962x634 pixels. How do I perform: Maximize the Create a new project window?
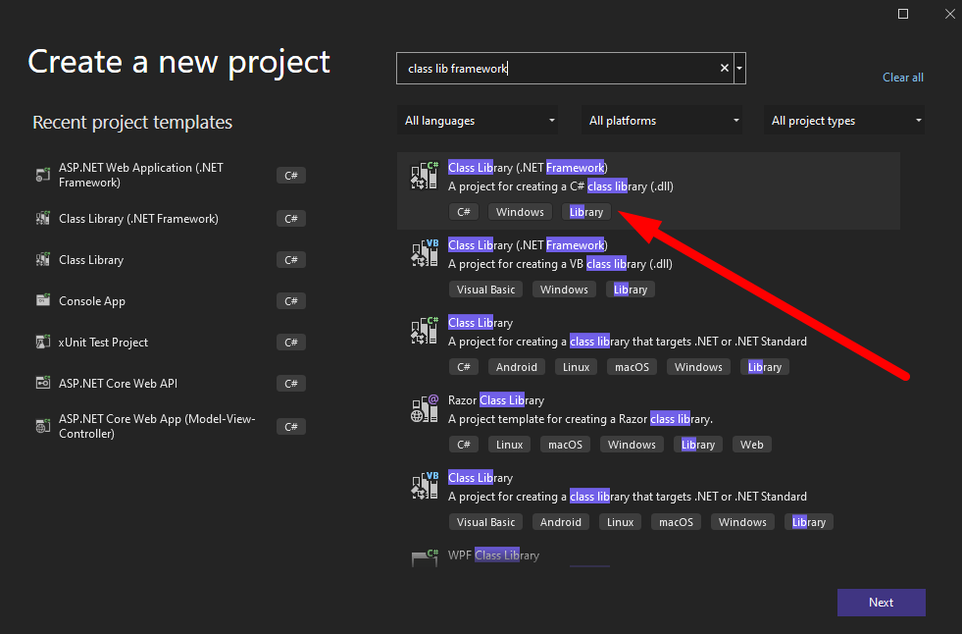pos(903,14)
